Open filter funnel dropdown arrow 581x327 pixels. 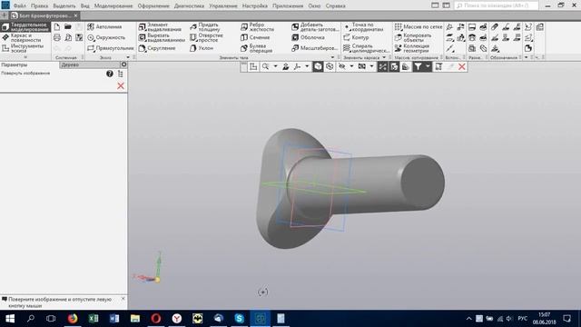[428, 66]
